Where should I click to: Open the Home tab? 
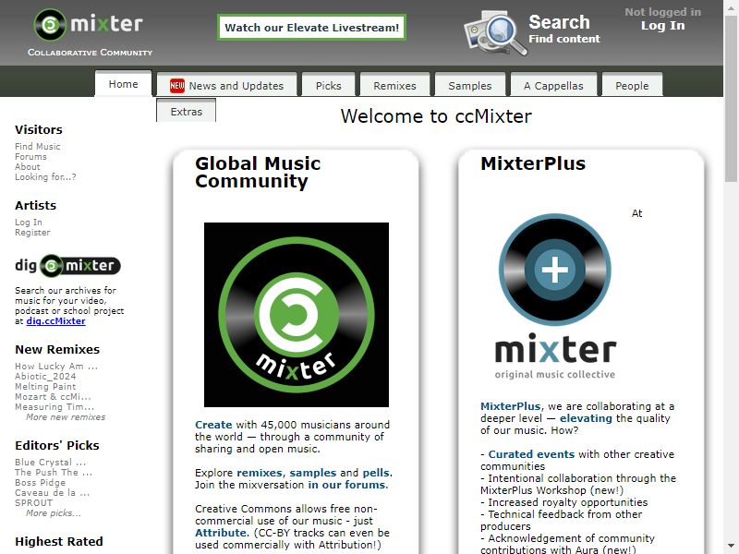click(x=124, y=84)
